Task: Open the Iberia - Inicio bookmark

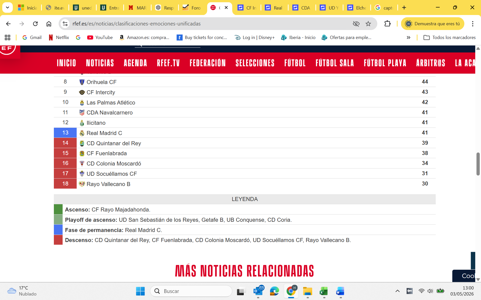Action: (x=298, y=37)
